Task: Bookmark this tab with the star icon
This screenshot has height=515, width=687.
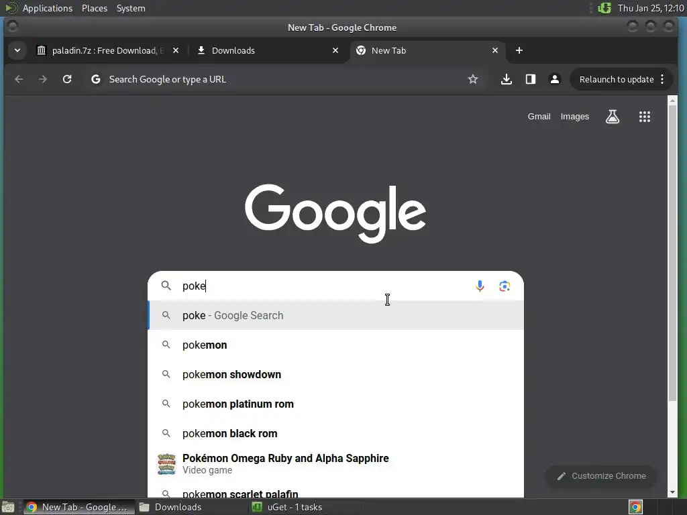Action: click(x=473, y=79)
